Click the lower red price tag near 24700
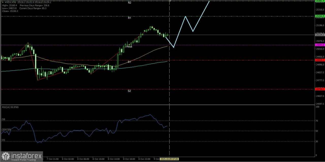This screenshot has height=162, width=325. point(320,89)
